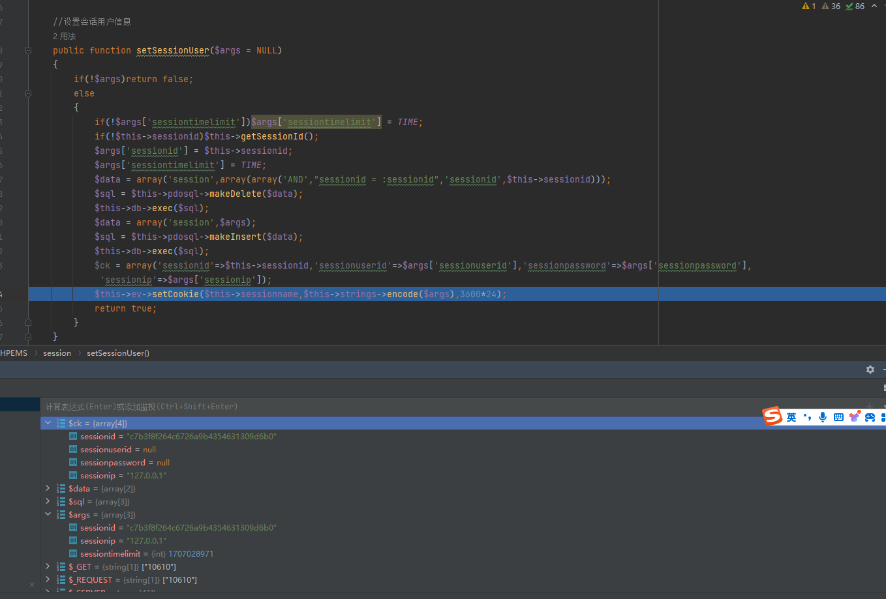
Task: Click fold end marker of else block
Action: point(28,323)
